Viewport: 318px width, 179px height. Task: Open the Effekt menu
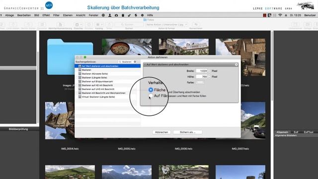[x=46, y=15]
